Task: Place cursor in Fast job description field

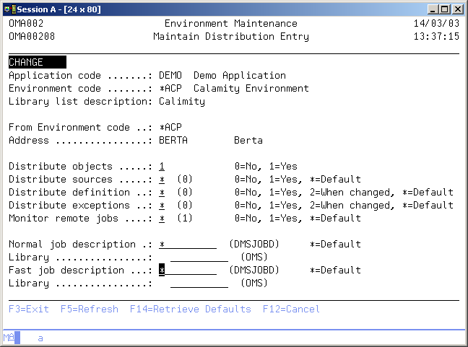Action: pos(187,270)
